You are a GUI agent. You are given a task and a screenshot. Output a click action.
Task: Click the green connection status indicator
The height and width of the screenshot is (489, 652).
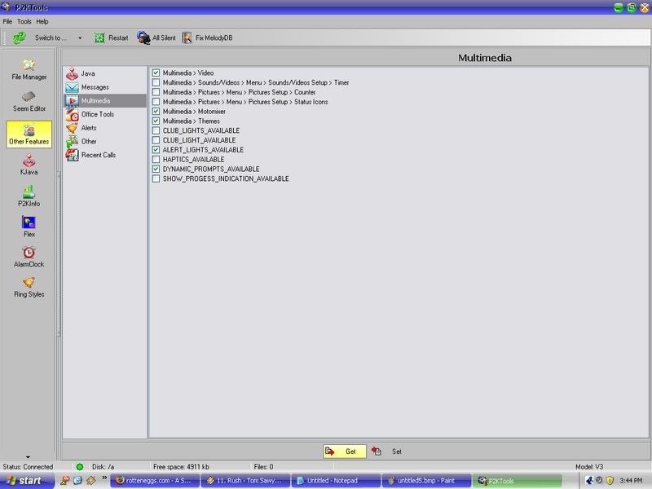(x=80, y=467)
